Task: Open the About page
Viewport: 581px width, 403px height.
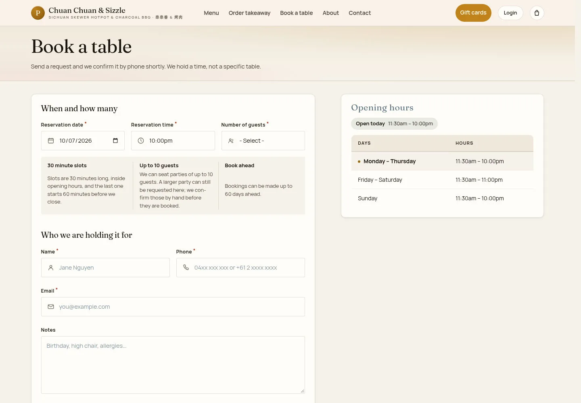Action: point(331,13)
